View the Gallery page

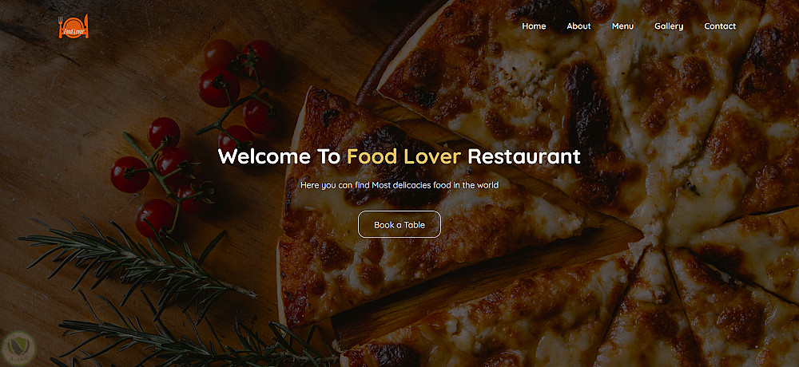coord(669,26)
